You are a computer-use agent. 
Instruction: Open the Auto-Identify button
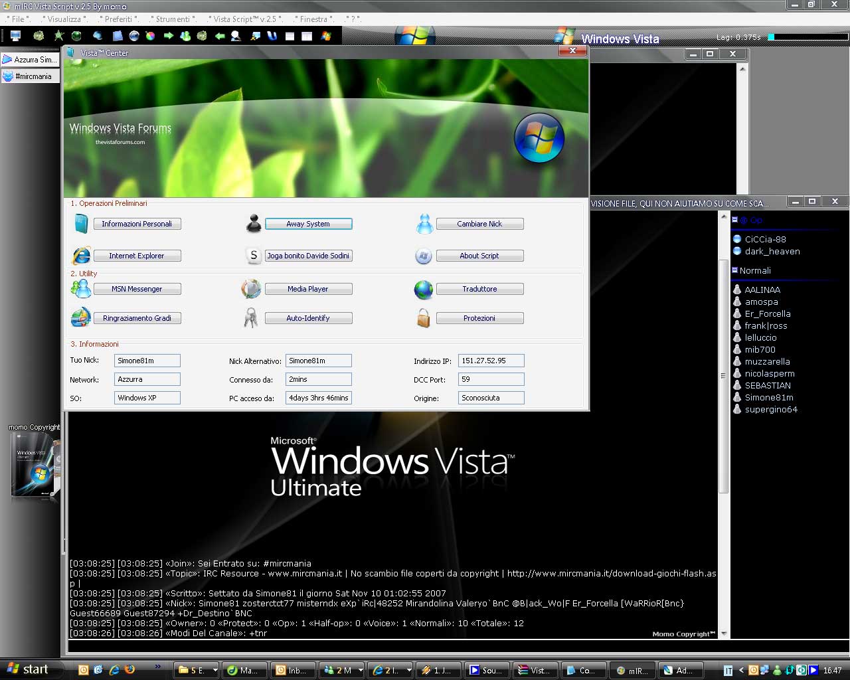click(x=308, y=318)
